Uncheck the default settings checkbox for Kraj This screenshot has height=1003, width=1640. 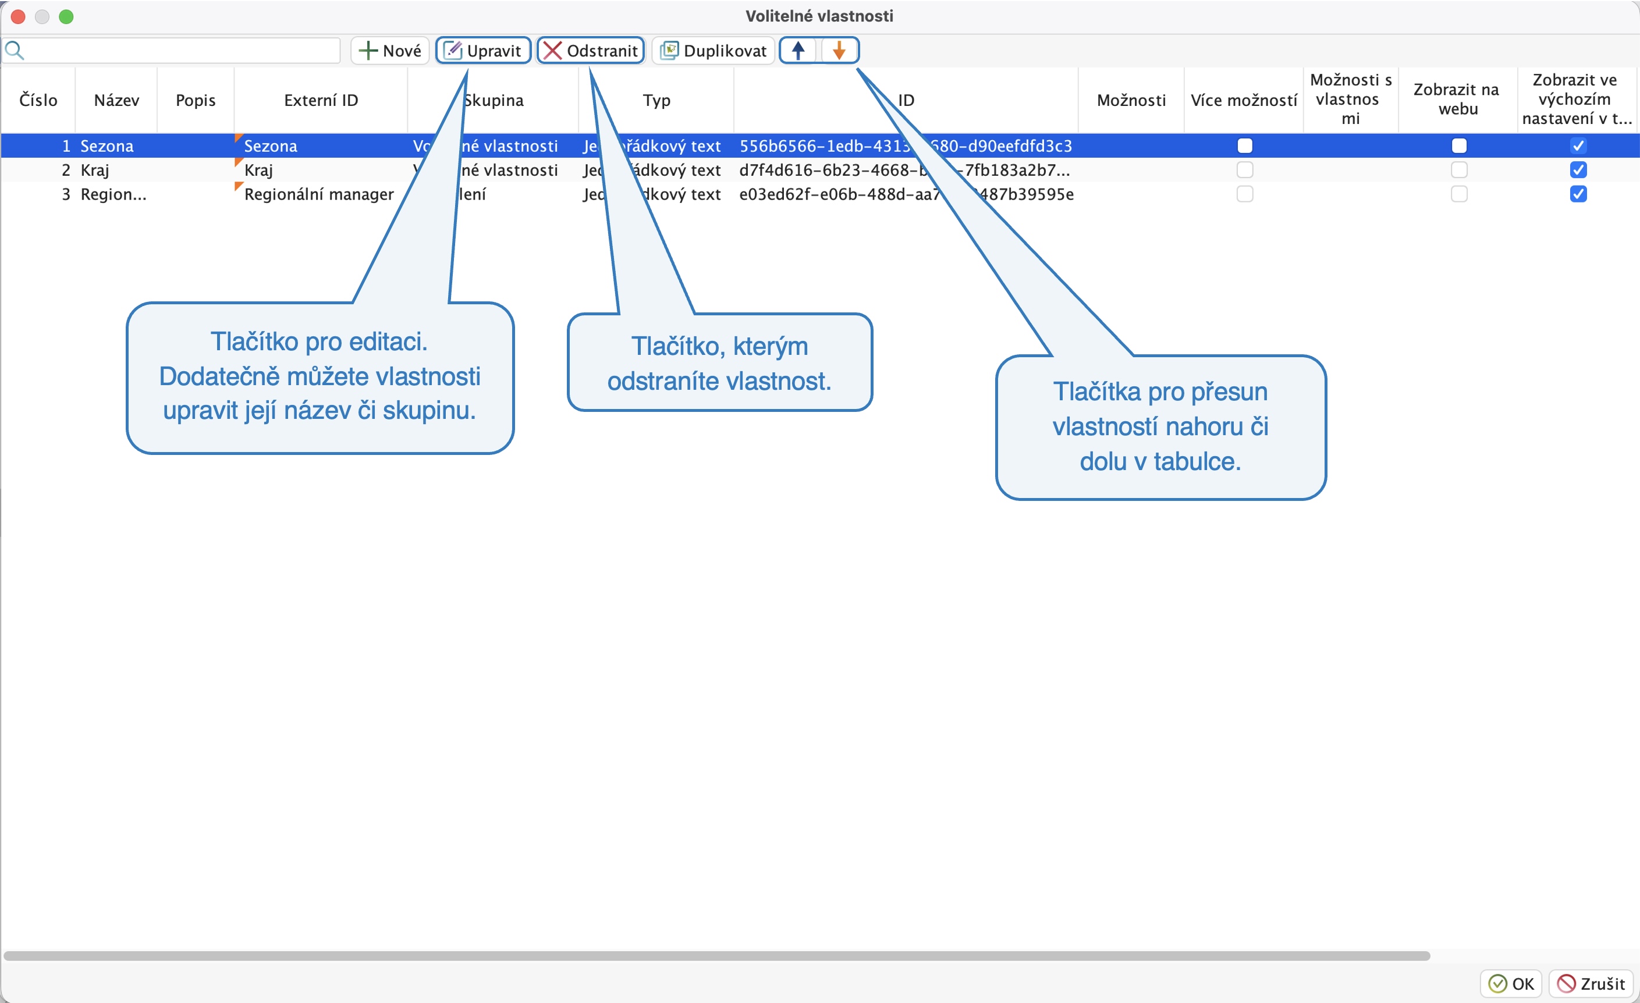(x=1578, y=170)
